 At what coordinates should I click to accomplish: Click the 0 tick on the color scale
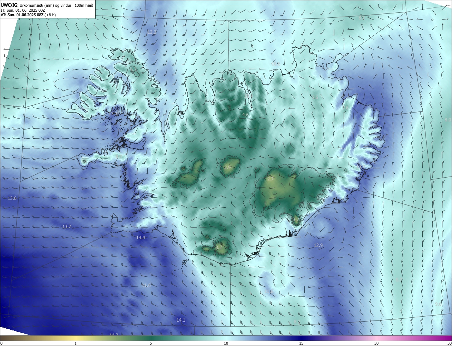[x=1, y=344]
